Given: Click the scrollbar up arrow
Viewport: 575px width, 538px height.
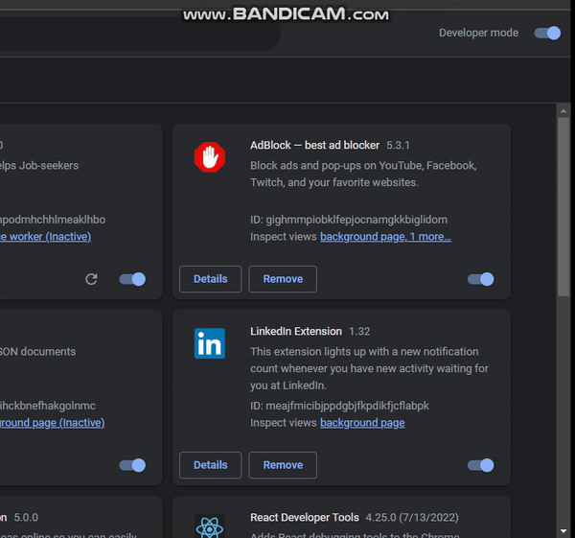Looking at the screenshot, I should point(564,111).
